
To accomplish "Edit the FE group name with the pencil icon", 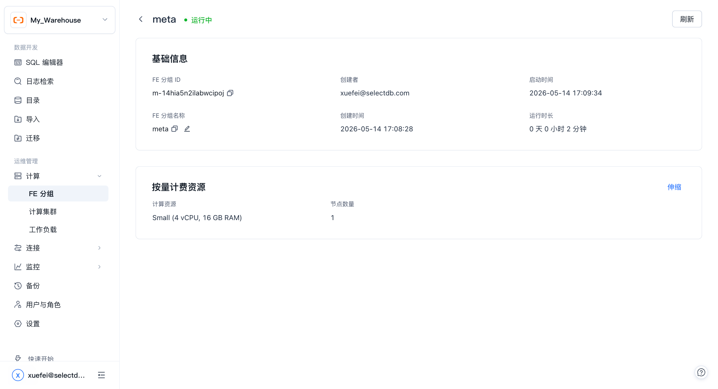I will pyautogui.click(x=187, y=129).
